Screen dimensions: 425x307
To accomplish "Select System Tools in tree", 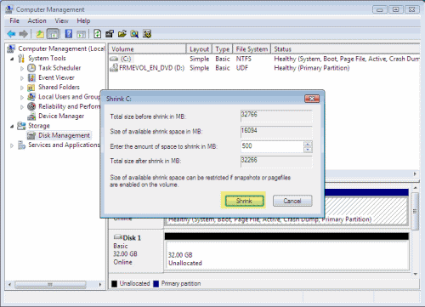I will (47, 58).
